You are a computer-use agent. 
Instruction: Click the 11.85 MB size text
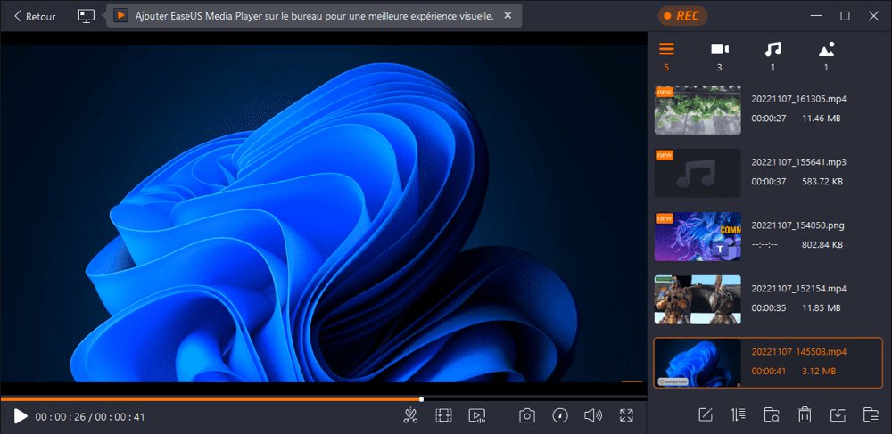coord(821,307)
